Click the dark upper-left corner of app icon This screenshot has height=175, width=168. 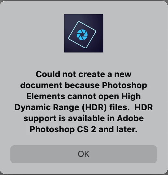[x=67, y=17]
